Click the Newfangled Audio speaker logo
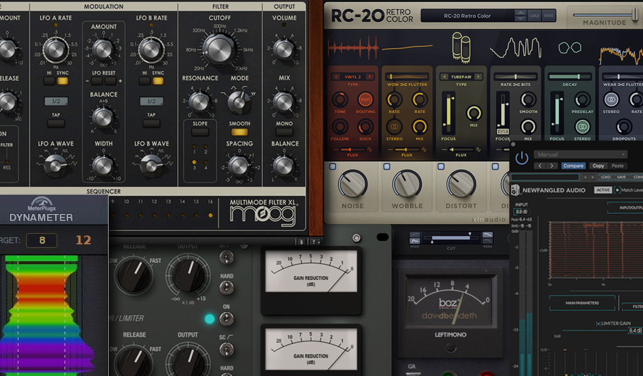The height and width of the screenshot is (376, 643). [515, 190]
